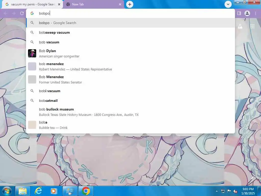Click the search icon beside 'bobcatmail'
This screenshot has height=196, width=261.
pos(32,101)
